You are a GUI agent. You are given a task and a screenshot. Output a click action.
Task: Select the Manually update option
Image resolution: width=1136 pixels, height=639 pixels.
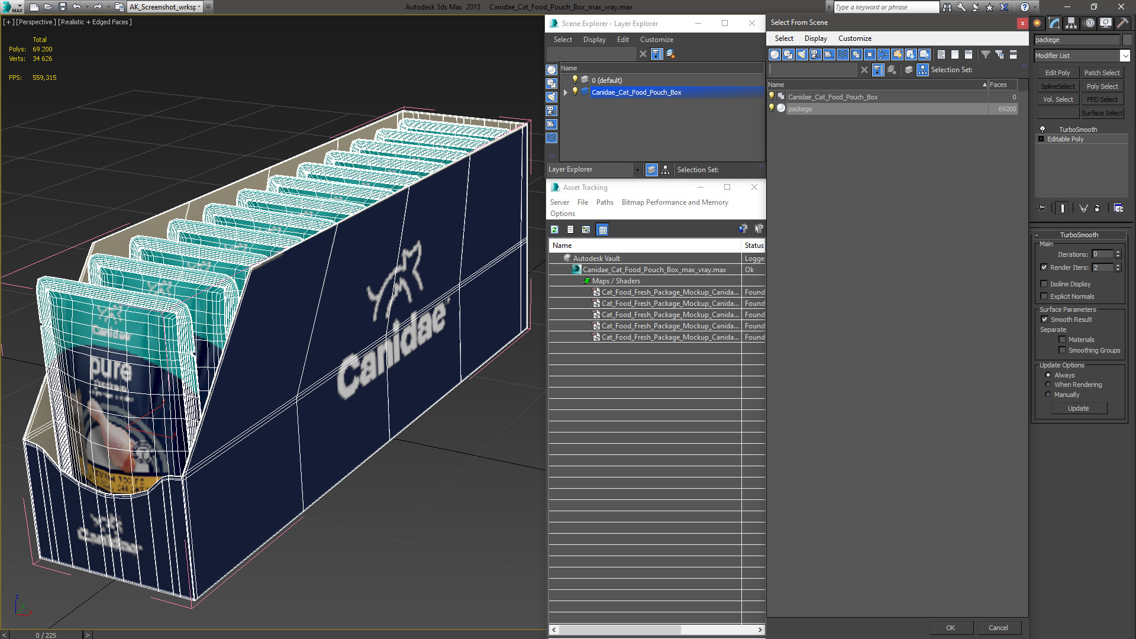click(x=1048, y=395)
